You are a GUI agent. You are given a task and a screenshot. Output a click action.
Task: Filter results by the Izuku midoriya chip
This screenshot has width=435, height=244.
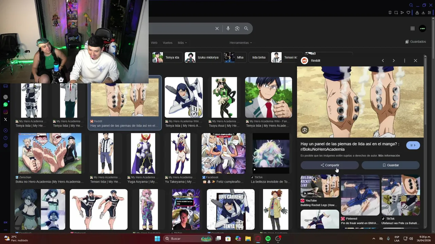pos(203,57)
